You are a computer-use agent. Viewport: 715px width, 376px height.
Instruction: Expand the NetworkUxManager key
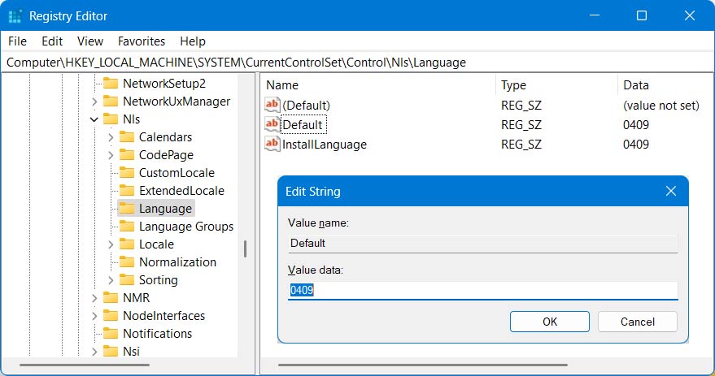[94, 102]
